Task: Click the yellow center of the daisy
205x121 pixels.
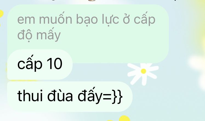Action: 143,71
